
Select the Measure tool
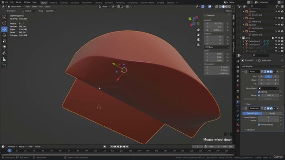[4, 59]
